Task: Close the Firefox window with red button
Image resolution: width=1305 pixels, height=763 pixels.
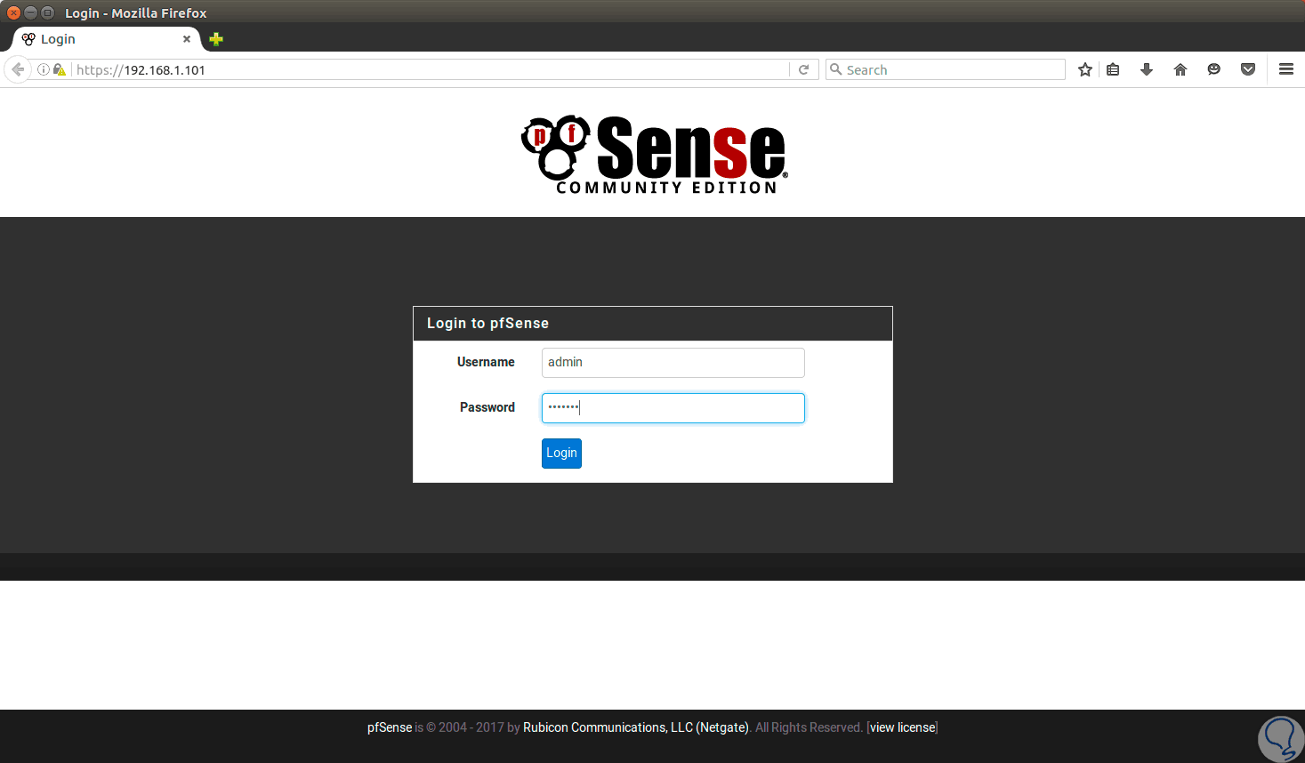Action: point(13,12)
